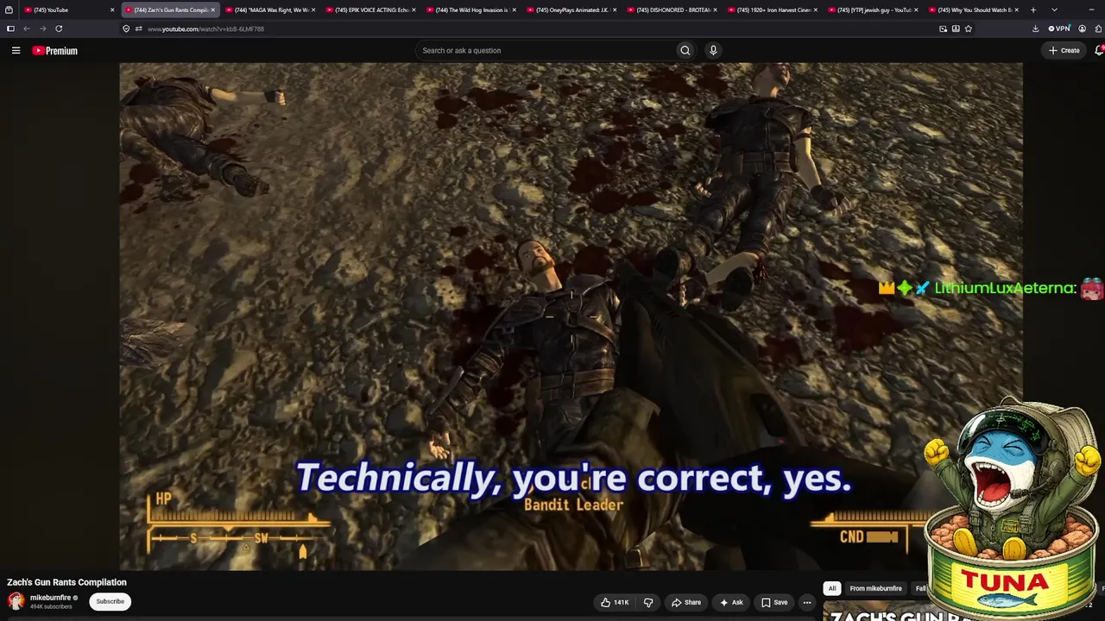Save video to a playlist
1105x621 pixels.
click(x=774, y=603)
